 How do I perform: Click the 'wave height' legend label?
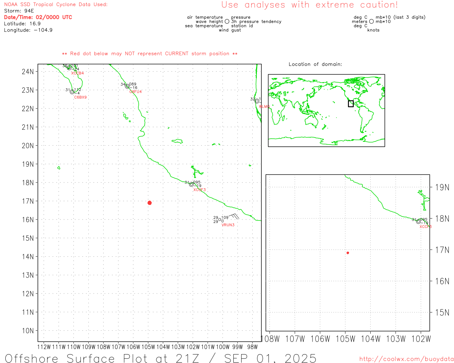(x=209, y=22)
